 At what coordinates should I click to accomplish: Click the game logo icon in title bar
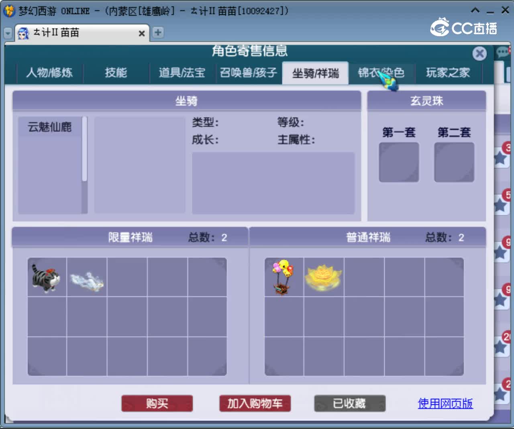click(x=9, y=10)
